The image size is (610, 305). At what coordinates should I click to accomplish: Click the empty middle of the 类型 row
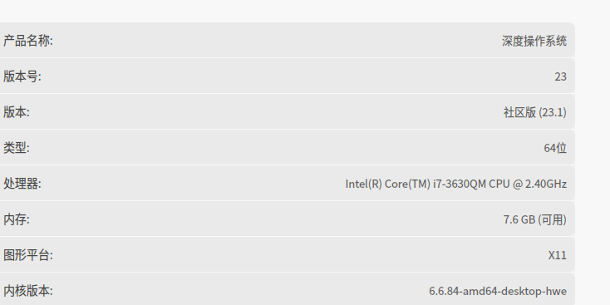pos(287,148)
